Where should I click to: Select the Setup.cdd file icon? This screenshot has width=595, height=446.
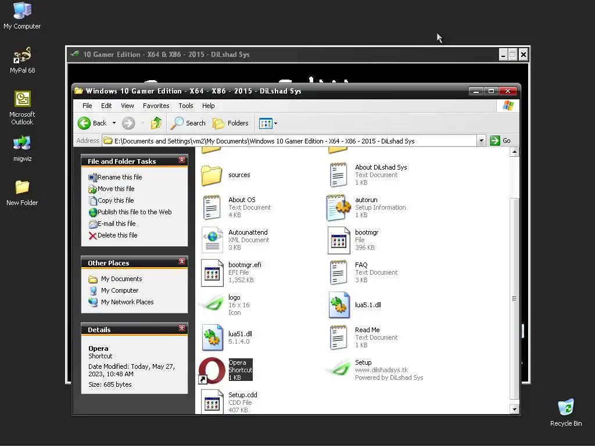click(212, 403)
